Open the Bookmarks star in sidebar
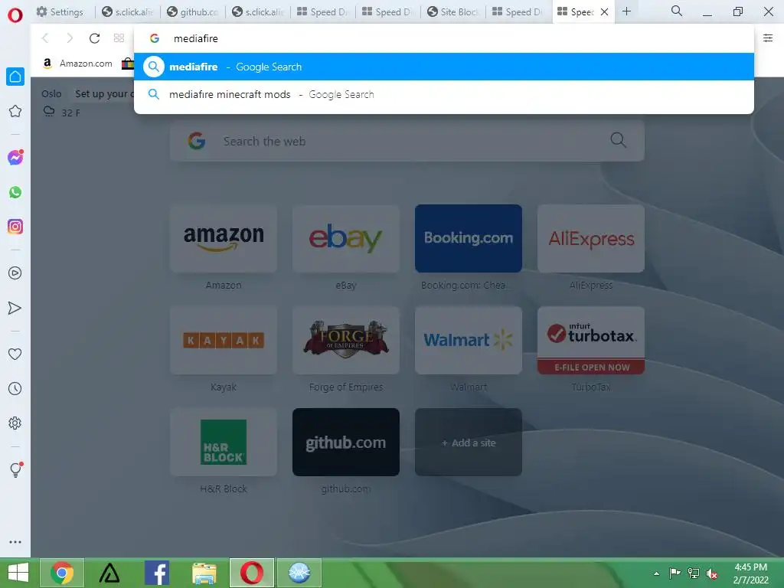Viewport: 784px width, 588px height. (15, 111)
